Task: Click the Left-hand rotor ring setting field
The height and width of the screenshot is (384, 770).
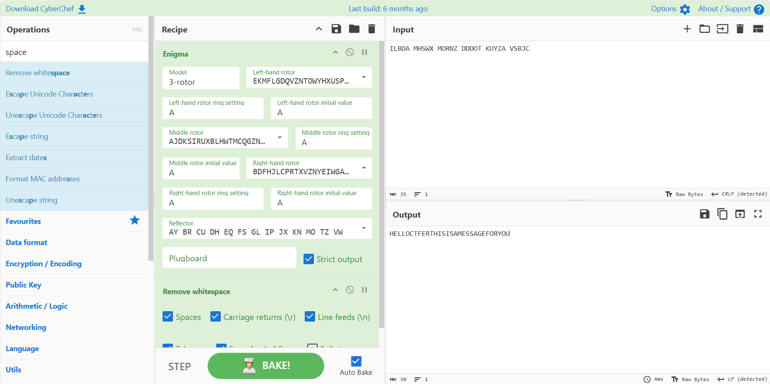Action: point(213,108)
